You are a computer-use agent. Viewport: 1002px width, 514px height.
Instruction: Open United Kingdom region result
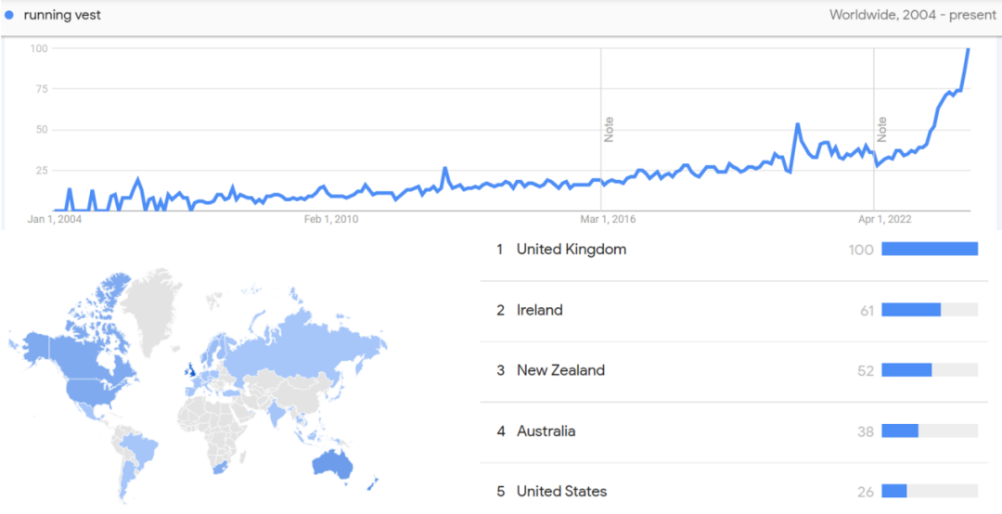tap(571, 249)
